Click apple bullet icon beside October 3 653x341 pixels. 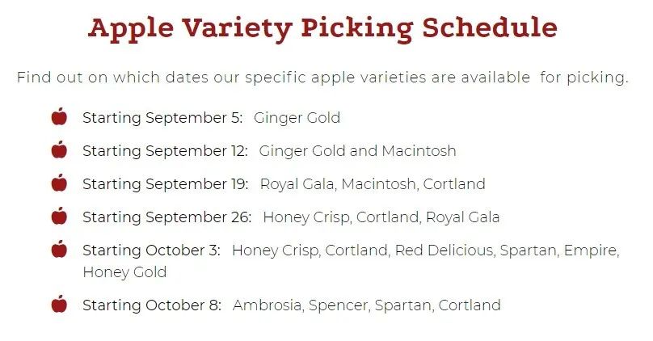coord(59,249)
